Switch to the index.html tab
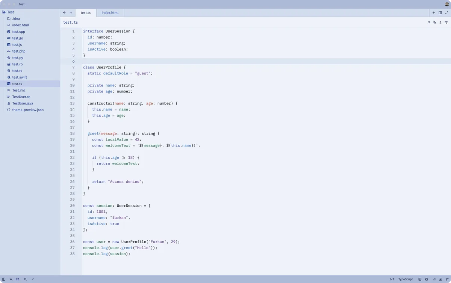 pos(110,13)
